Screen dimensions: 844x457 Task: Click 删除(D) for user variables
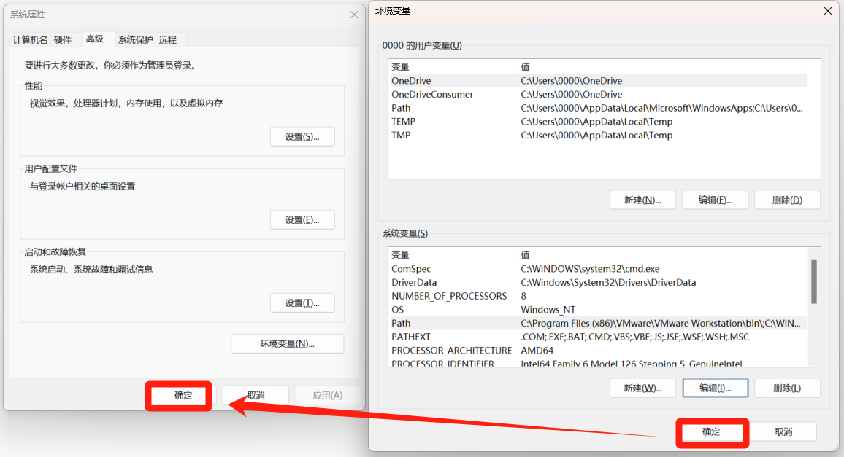(x=786, y=200)
